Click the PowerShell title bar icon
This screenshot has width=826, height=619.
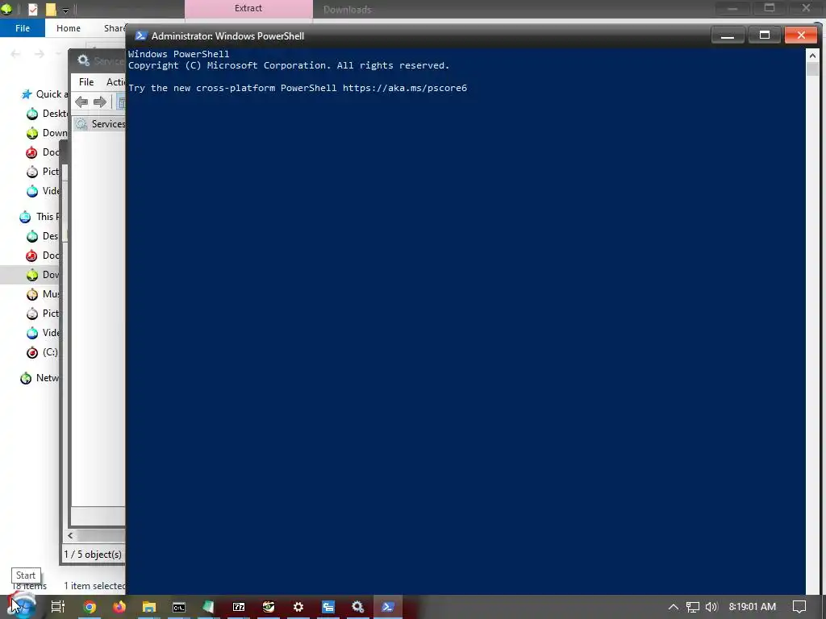[x=140, y=35]
